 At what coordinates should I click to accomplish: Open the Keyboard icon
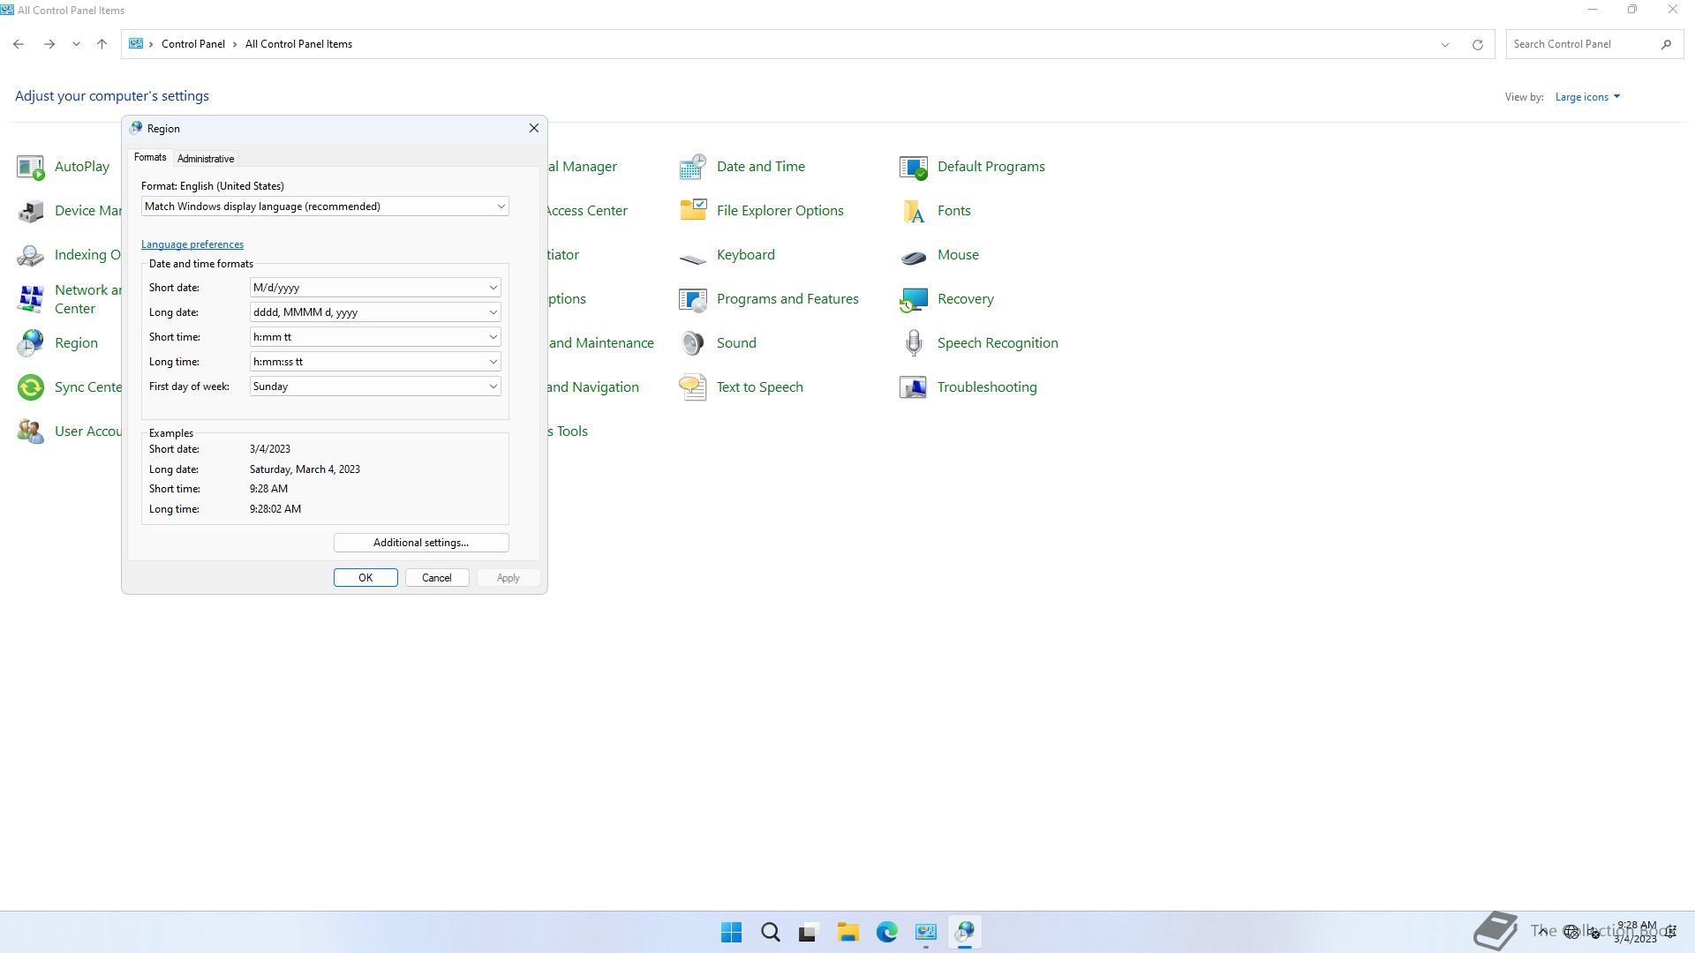tap(693, 255)
